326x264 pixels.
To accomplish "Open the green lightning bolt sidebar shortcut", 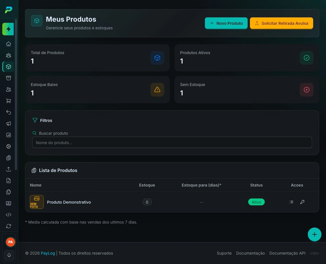I will point(8,29).
